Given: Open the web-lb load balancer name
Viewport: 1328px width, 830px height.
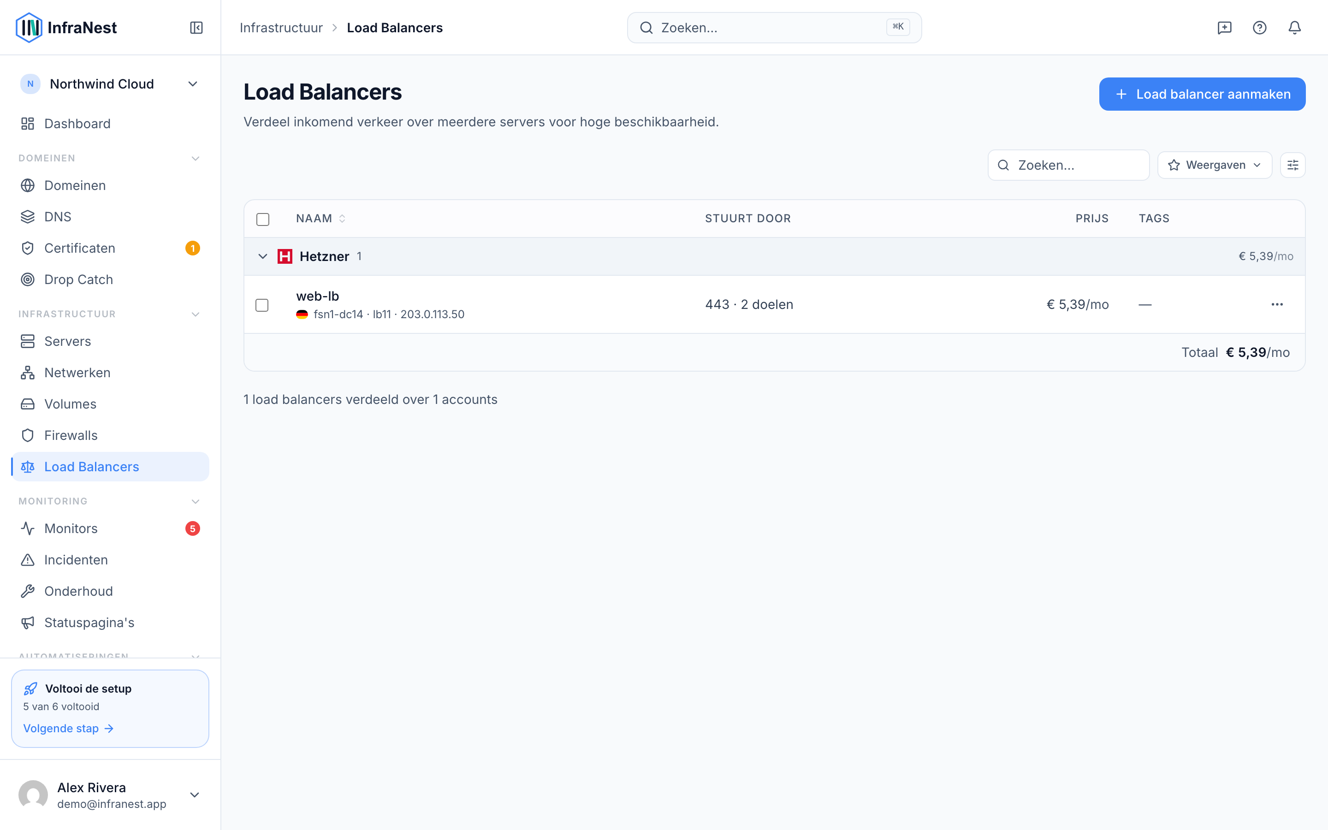Looking at the screenshot, I should [x=317, y=296].
